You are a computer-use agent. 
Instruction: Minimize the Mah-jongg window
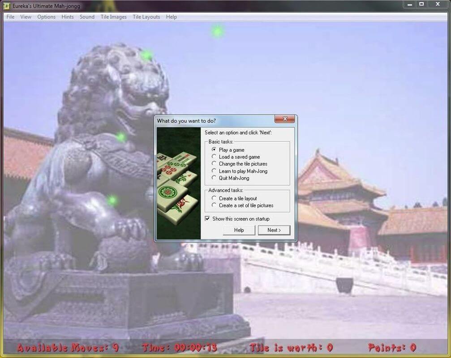coord(410,4)
